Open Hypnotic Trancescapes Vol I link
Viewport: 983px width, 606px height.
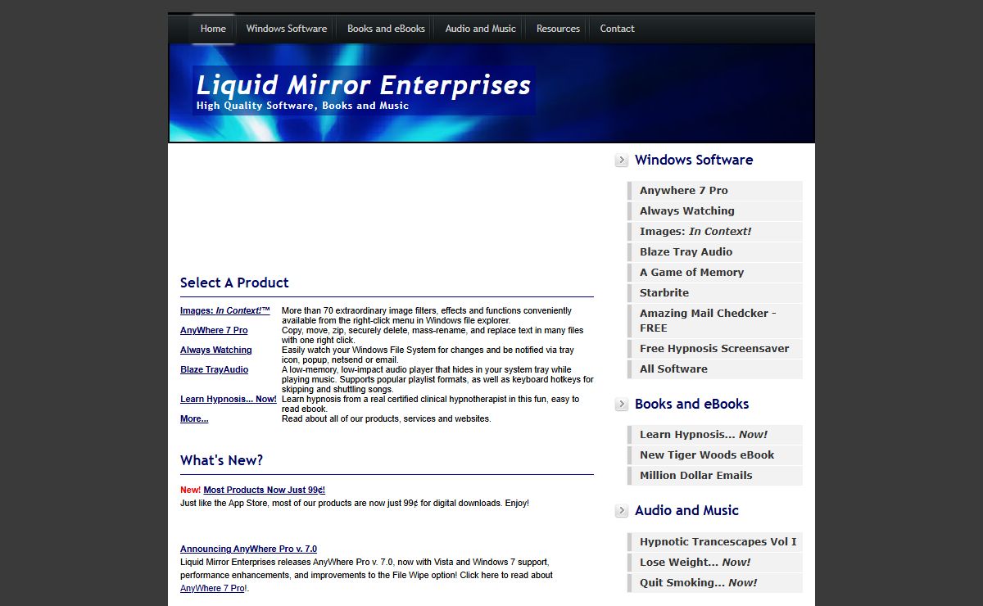click(715, 542)
